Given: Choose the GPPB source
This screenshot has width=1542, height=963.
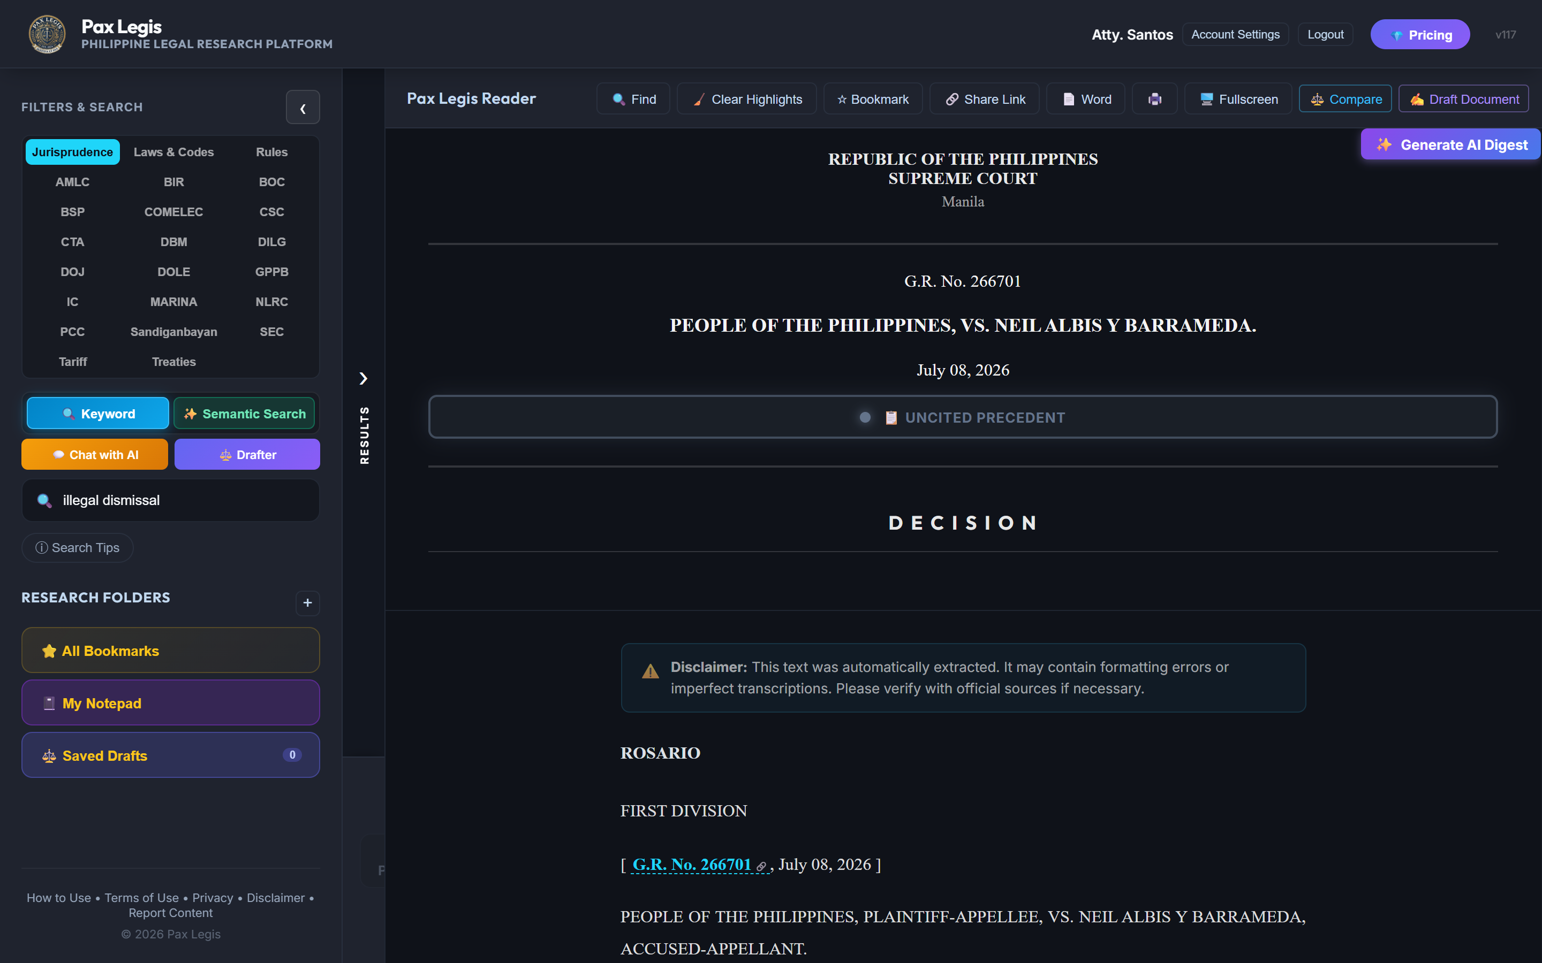Looking at the screenshot, I should pos(271,272).
